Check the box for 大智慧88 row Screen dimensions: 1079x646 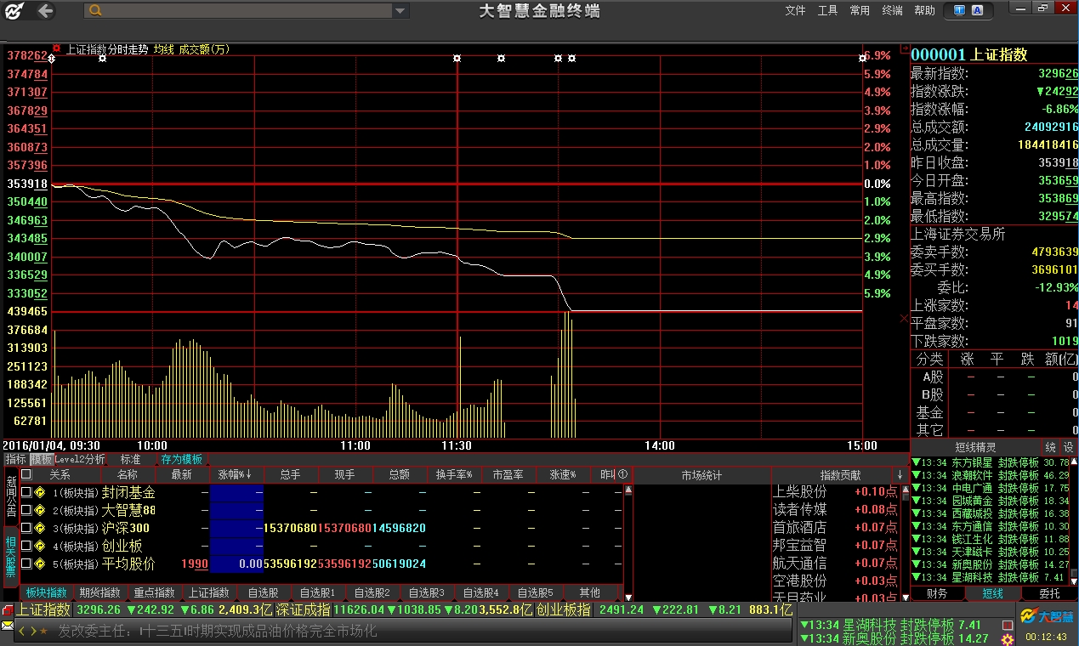pos(26,510)
